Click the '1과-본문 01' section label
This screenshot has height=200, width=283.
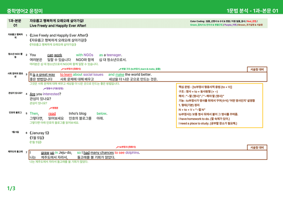pos(15,23)
